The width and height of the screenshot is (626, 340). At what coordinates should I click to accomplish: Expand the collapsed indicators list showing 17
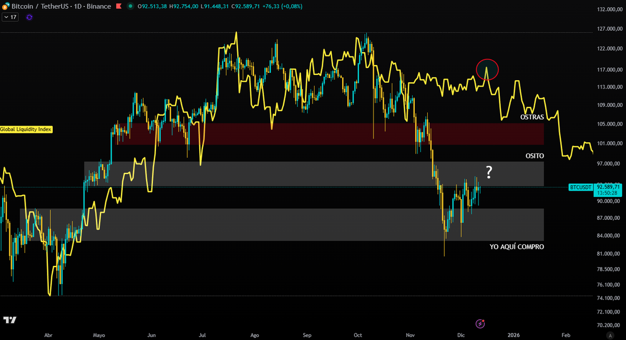coord(10,17)
